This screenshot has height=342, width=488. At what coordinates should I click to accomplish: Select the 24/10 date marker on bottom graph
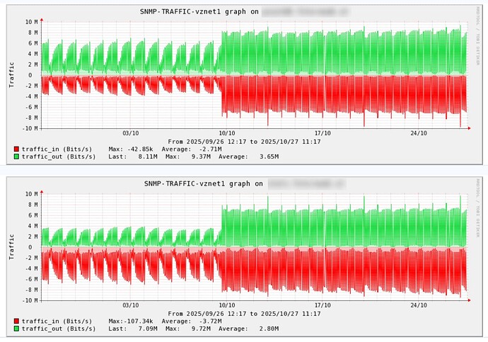pyautogui.click(x=419, y=305)
